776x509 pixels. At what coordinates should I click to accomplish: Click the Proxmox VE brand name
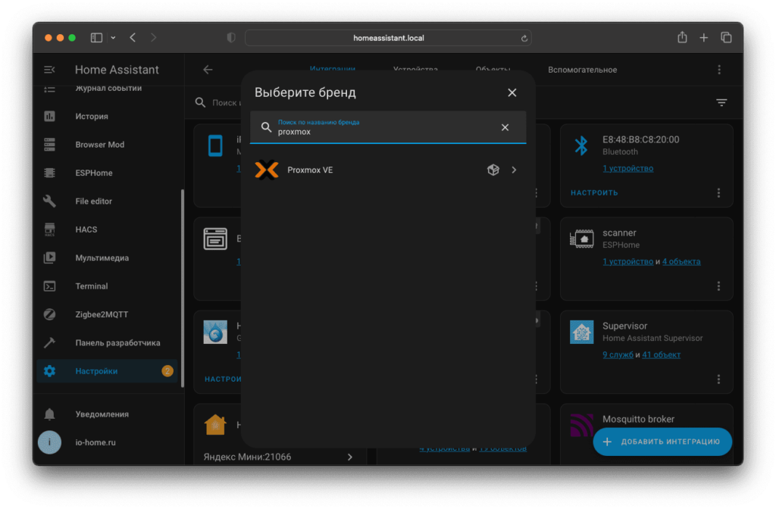tap(310, 170)
